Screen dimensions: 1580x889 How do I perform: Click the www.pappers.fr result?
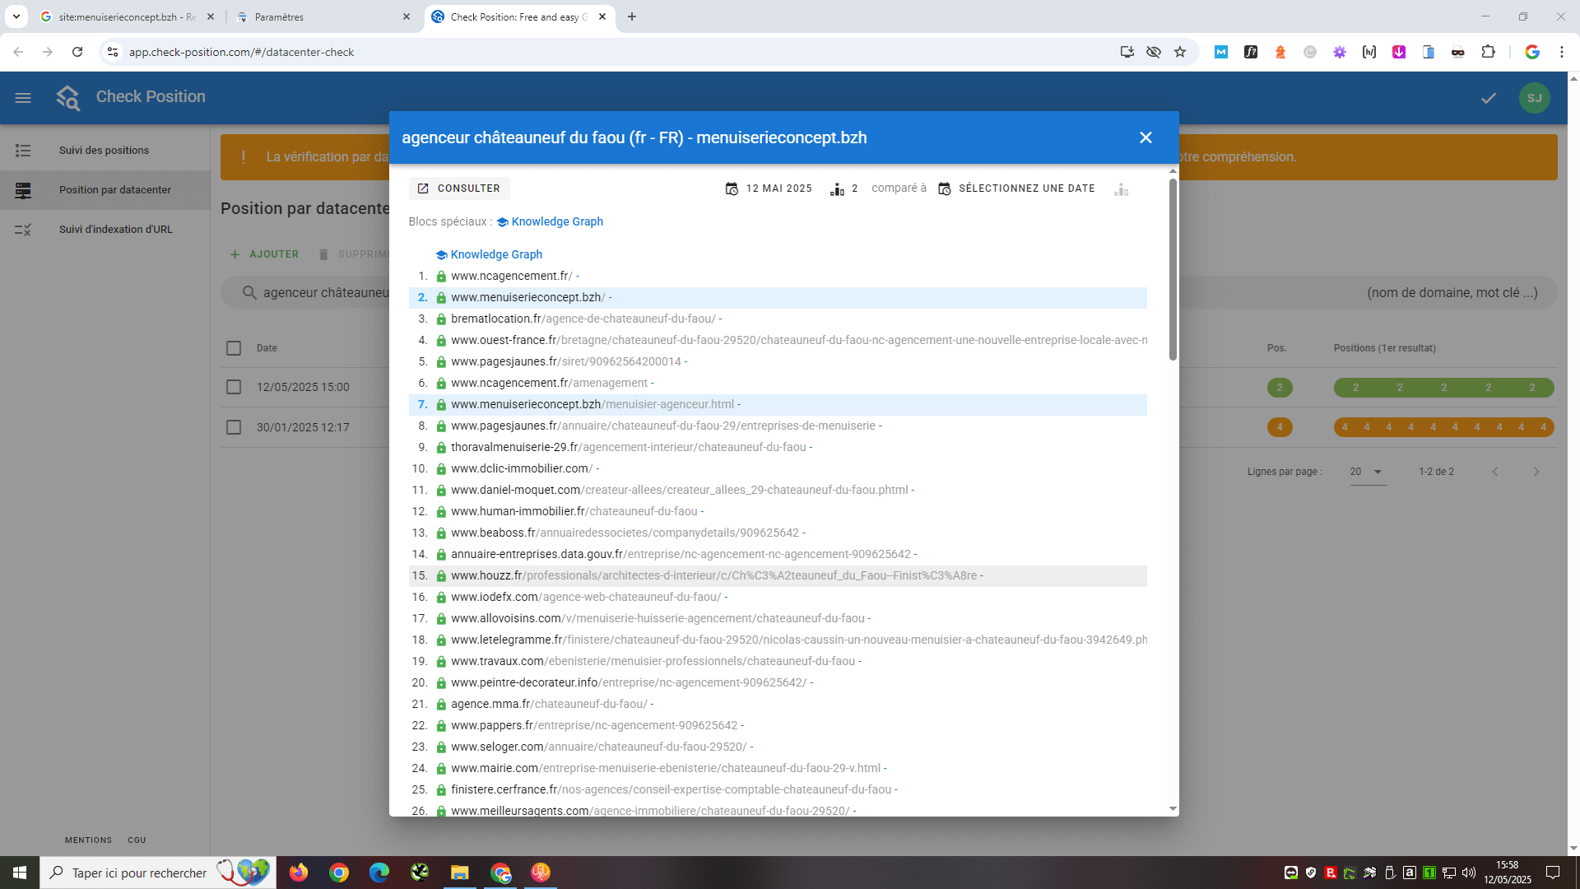(594, 725)
